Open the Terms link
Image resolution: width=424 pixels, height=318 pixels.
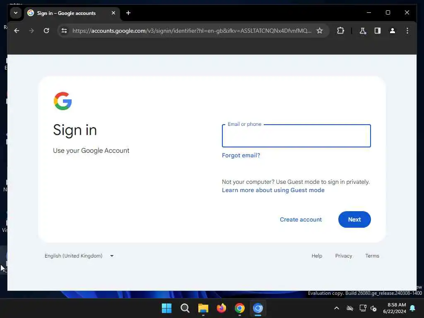click(x=372, y=256)
